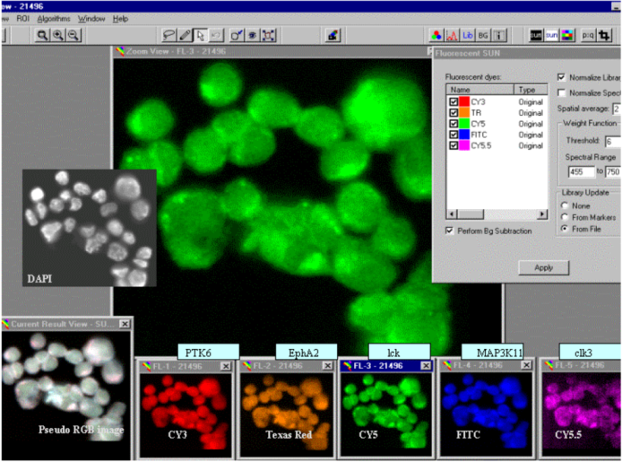Click the orange TR color swatch
622x462 pixels.
(464, 113)
